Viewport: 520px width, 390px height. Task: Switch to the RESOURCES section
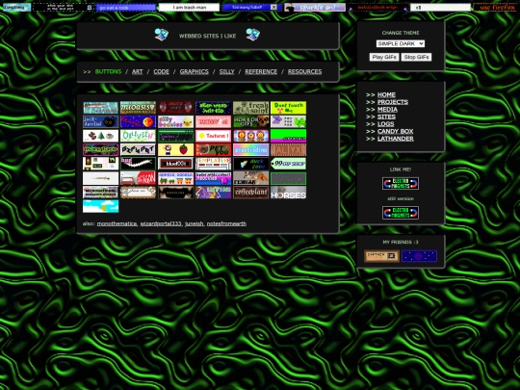[304, 71]
